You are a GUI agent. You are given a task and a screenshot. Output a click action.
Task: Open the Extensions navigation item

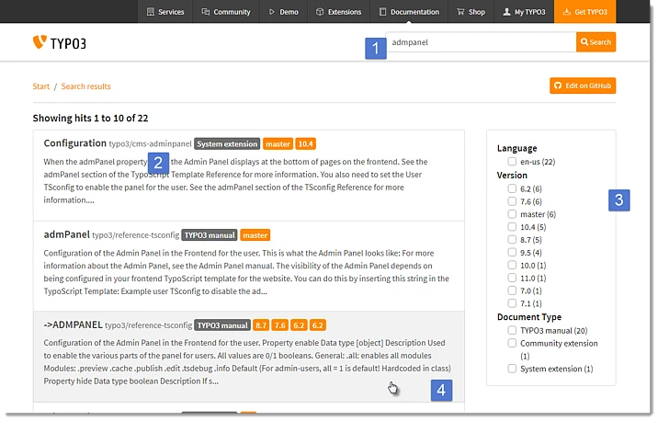tap(338, 12)
